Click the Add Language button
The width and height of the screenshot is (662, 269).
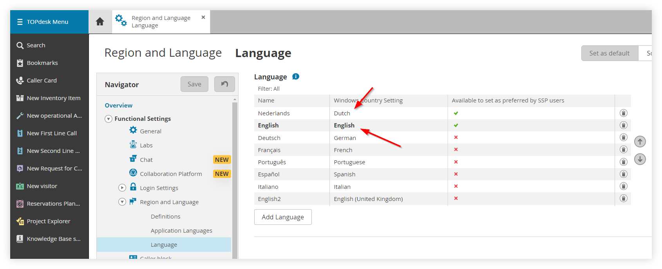click(x=283, y=217)
